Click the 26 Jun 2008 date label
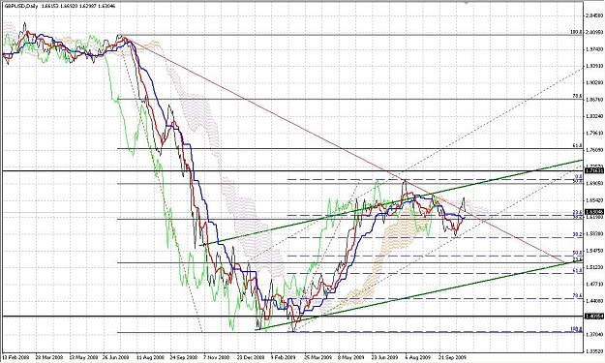605x363 pixels. (x=116, y=357)
